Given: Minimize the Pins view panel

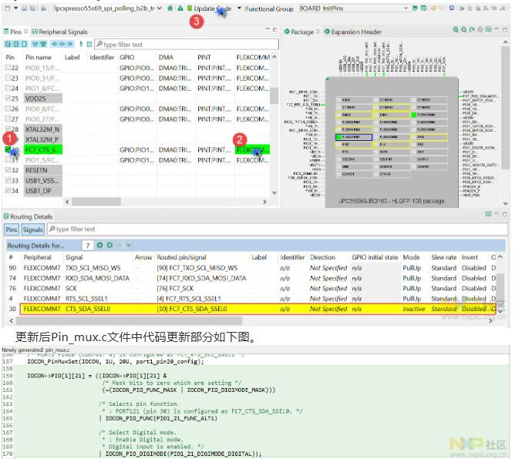Looking at the screenshot, I should click(268, 29).
